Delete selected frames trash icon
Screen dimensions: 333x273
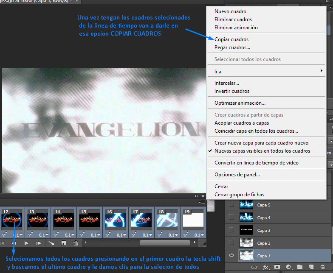(x=76, y=243)
